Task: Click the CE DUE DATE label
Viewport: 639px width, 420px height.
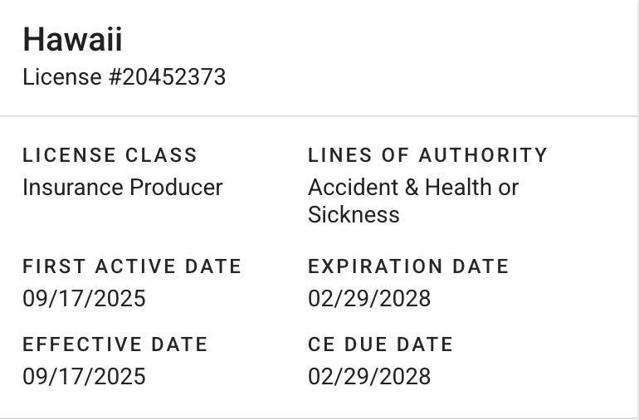Action: (380, 344)
